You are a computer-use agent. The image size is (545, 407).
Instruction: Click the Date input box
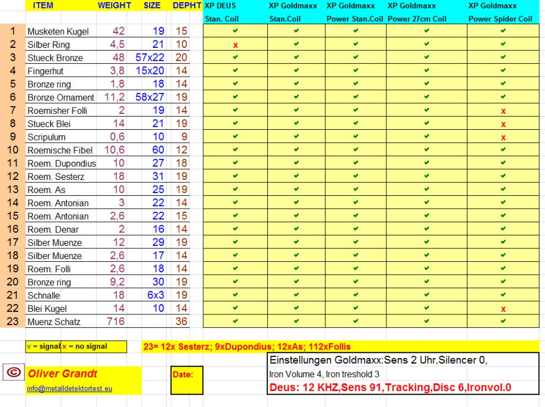(187, 380)
